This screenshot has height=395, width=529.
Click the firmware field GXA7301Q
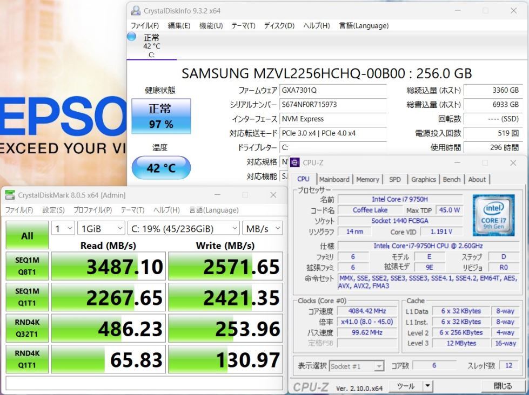(333, 90)
